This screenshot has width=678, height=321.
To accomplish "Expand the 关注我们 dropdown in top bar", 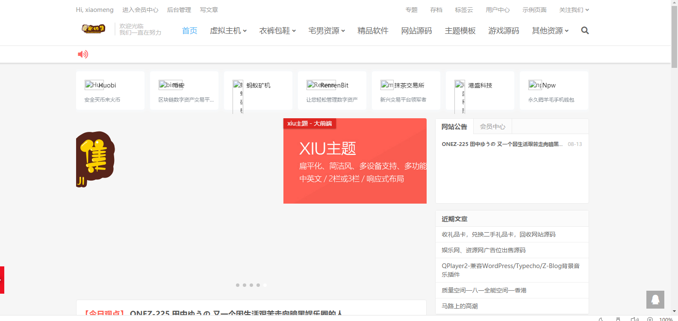I will click(x=574, y=10).
